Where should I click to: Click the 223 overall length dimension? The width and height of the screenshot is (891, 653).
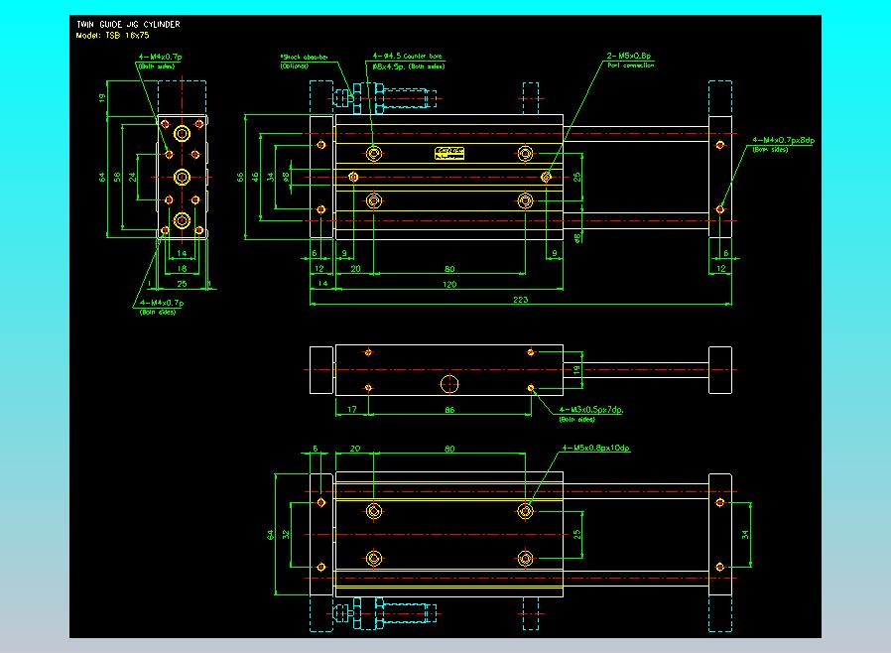[521, 299]
